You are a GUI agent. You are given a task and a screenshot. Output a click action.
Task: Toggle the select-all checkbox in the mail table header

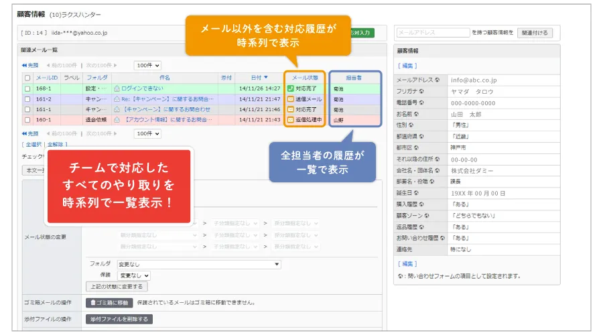27,78
